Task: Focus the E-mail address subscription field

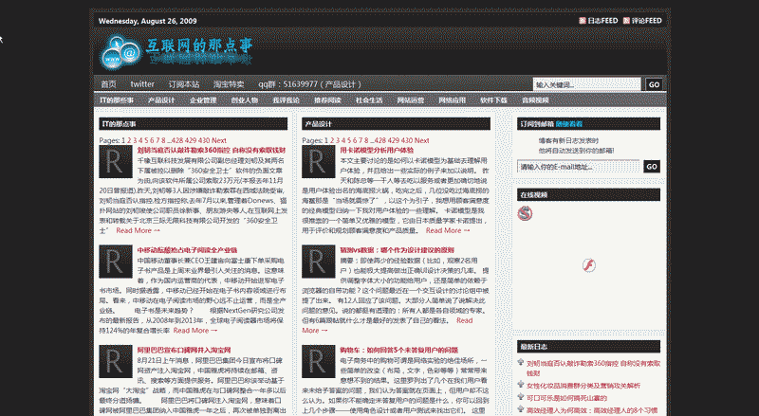Action: (578, 167)
